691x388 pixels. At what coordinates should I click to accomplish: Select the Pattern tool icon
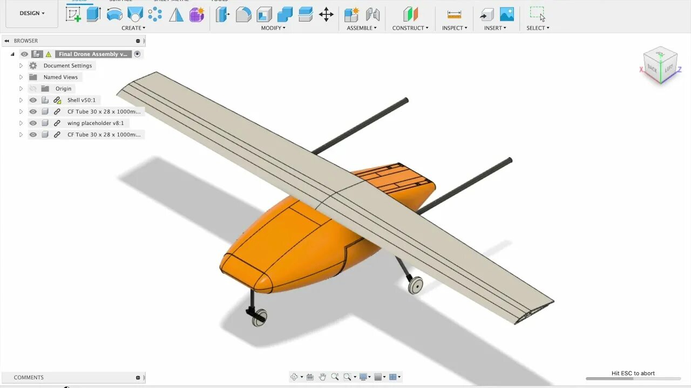[155, 14]
